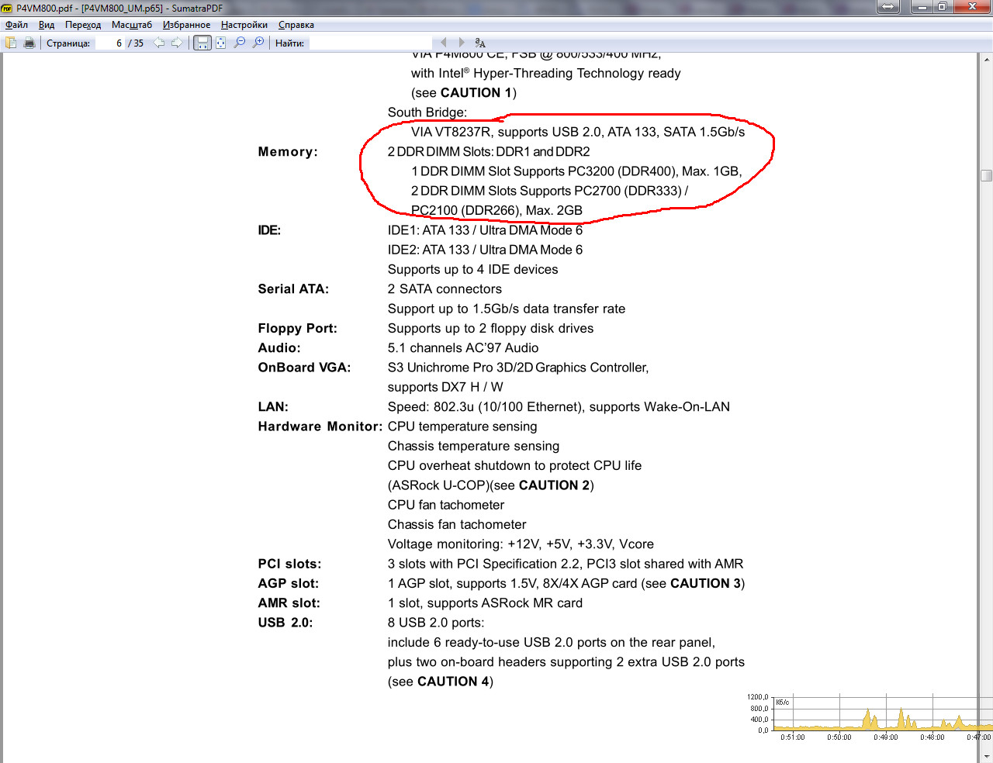This screenshot has height=763, width=993.
Task: Go to previous page with left arrow
Action: pos(159,43)
